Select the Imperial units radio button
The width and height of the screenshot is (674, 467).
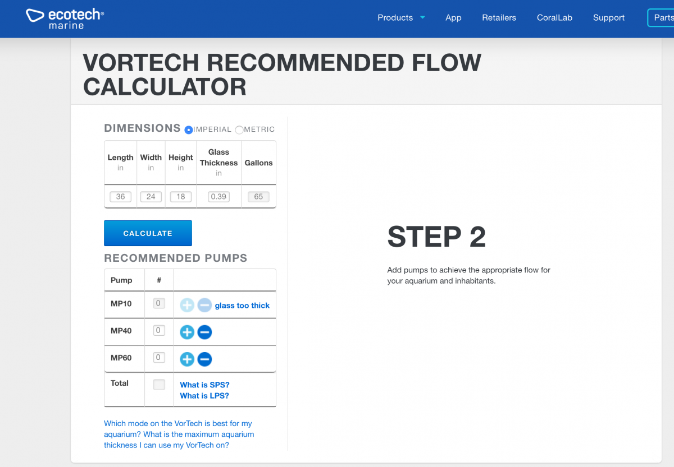pyautogui.click(x=189, y=130)
